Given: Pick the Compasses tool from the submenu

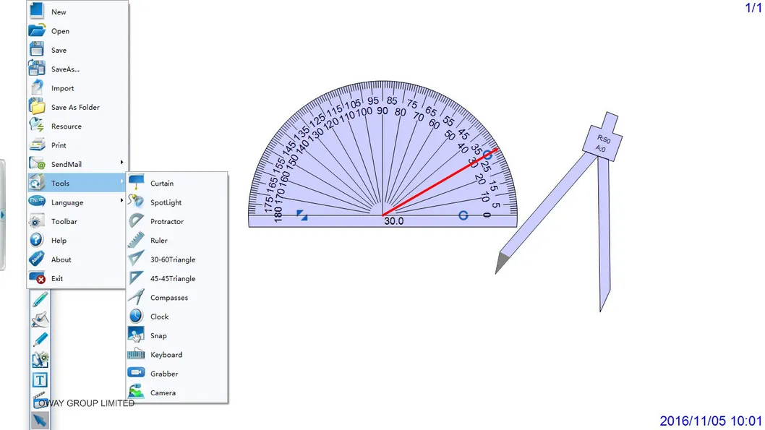Looking at the screenshot, I should [x=168, y=298].
